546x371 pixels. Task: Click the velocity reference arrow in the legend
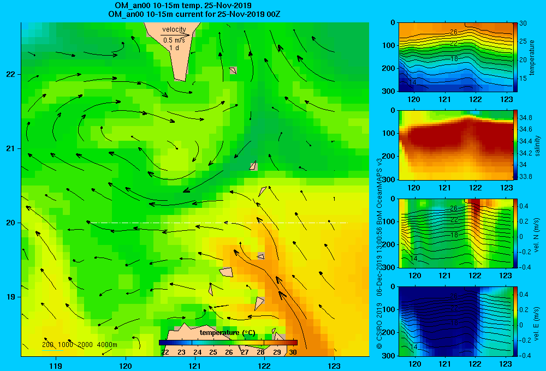(x=176, y=35)
